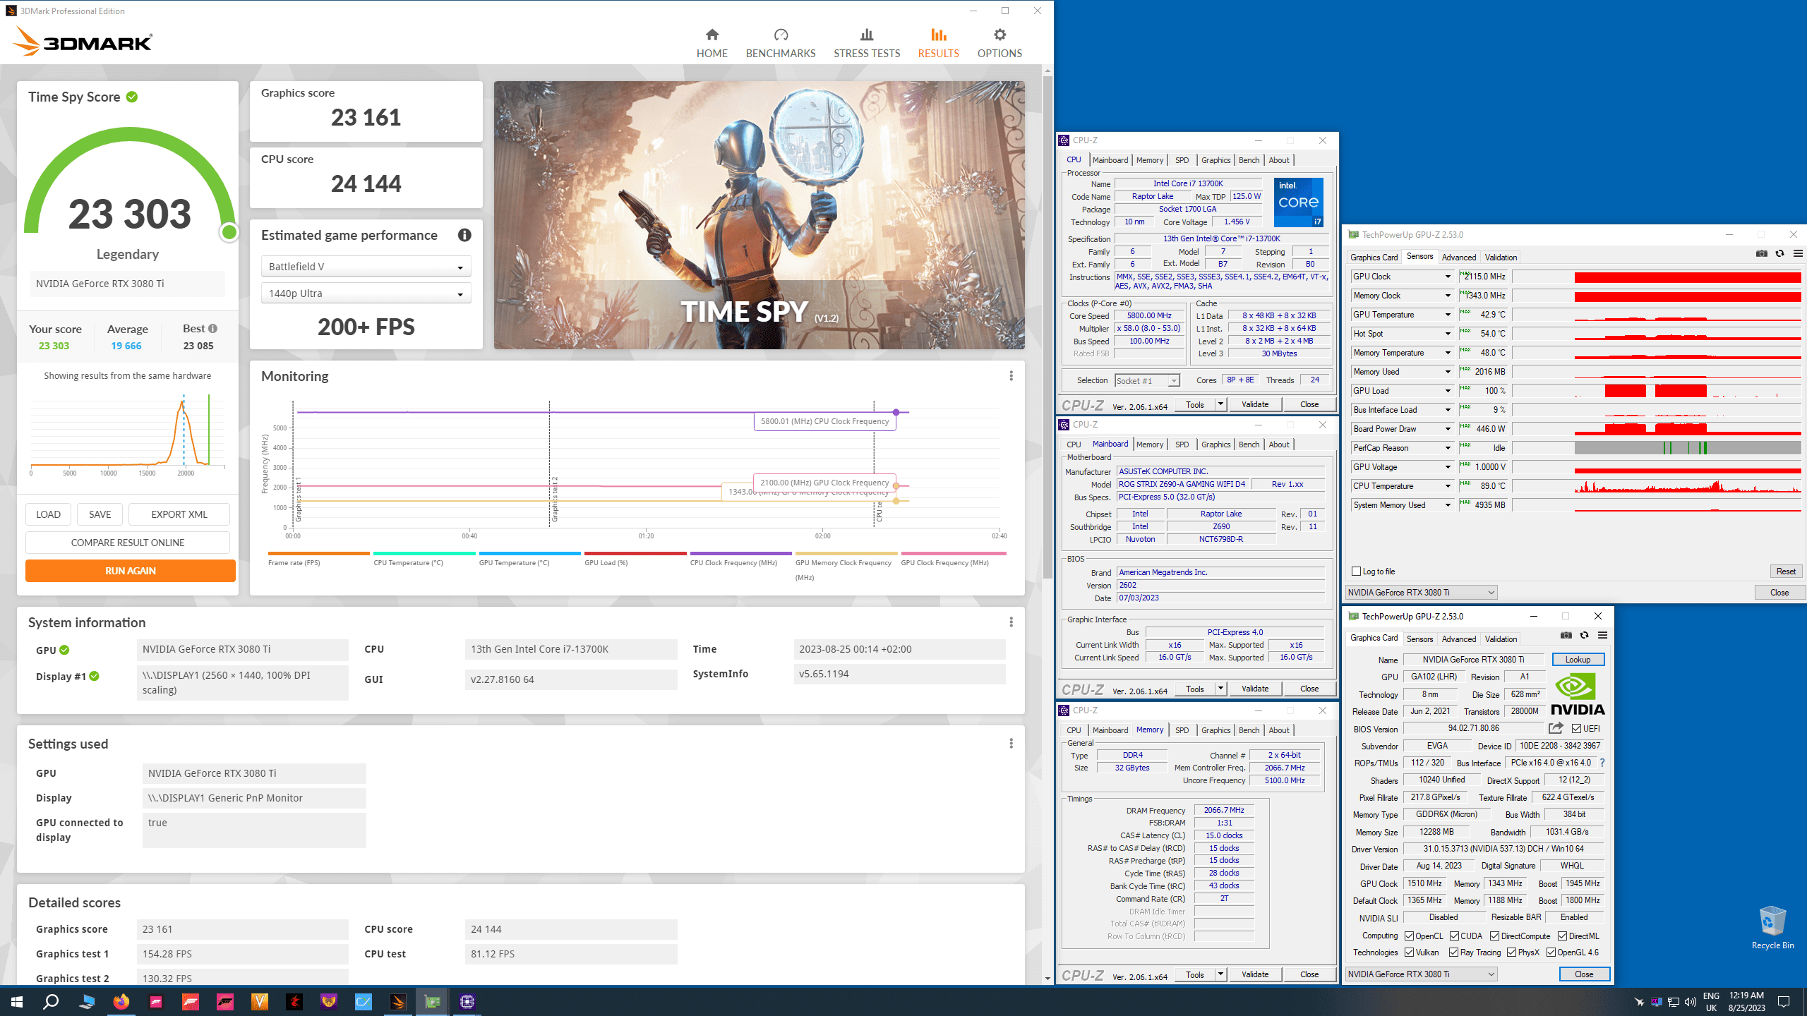1807x1016 pixels.
Task: Open CPU-Z taskbar icon
Action: pyautogui.click(x=467, y=1001)
